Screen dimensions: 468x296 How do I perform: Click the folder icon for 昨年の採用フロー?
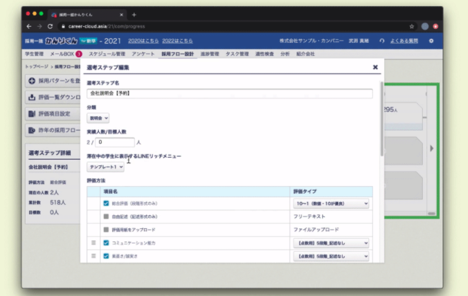tap(32, 130)
